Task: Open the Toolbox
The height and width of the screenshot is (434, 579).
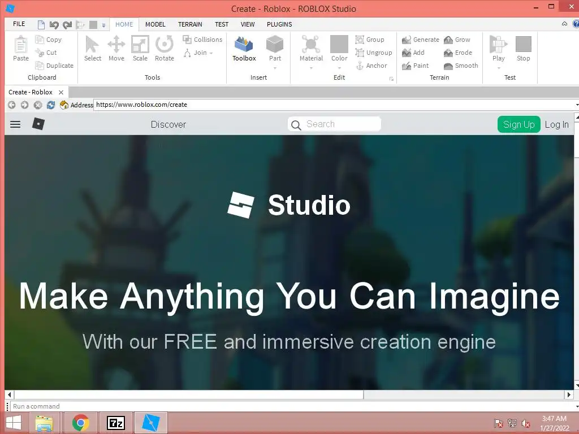Action: point(244,49)
